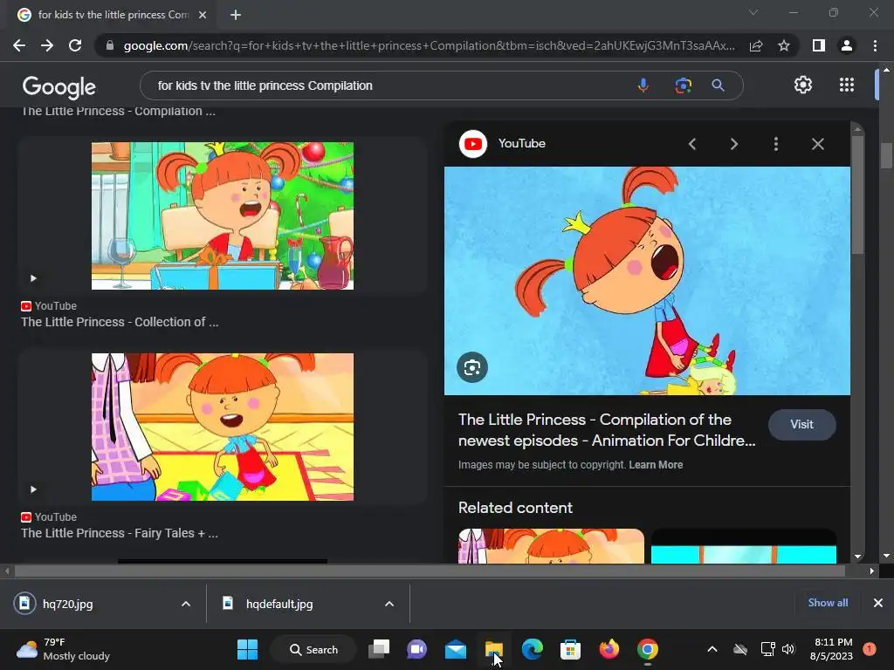Click the horizontal scrollbar right arrow

pos(872,571)
